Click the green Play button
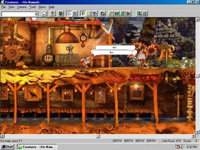Image resolution: width=200 pixels, height=150 pixels. coord(69,13)
